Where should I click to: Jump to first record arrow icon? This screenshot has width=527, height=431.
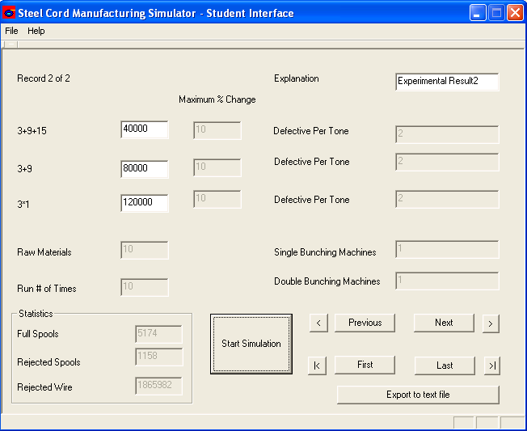point(317,366)
